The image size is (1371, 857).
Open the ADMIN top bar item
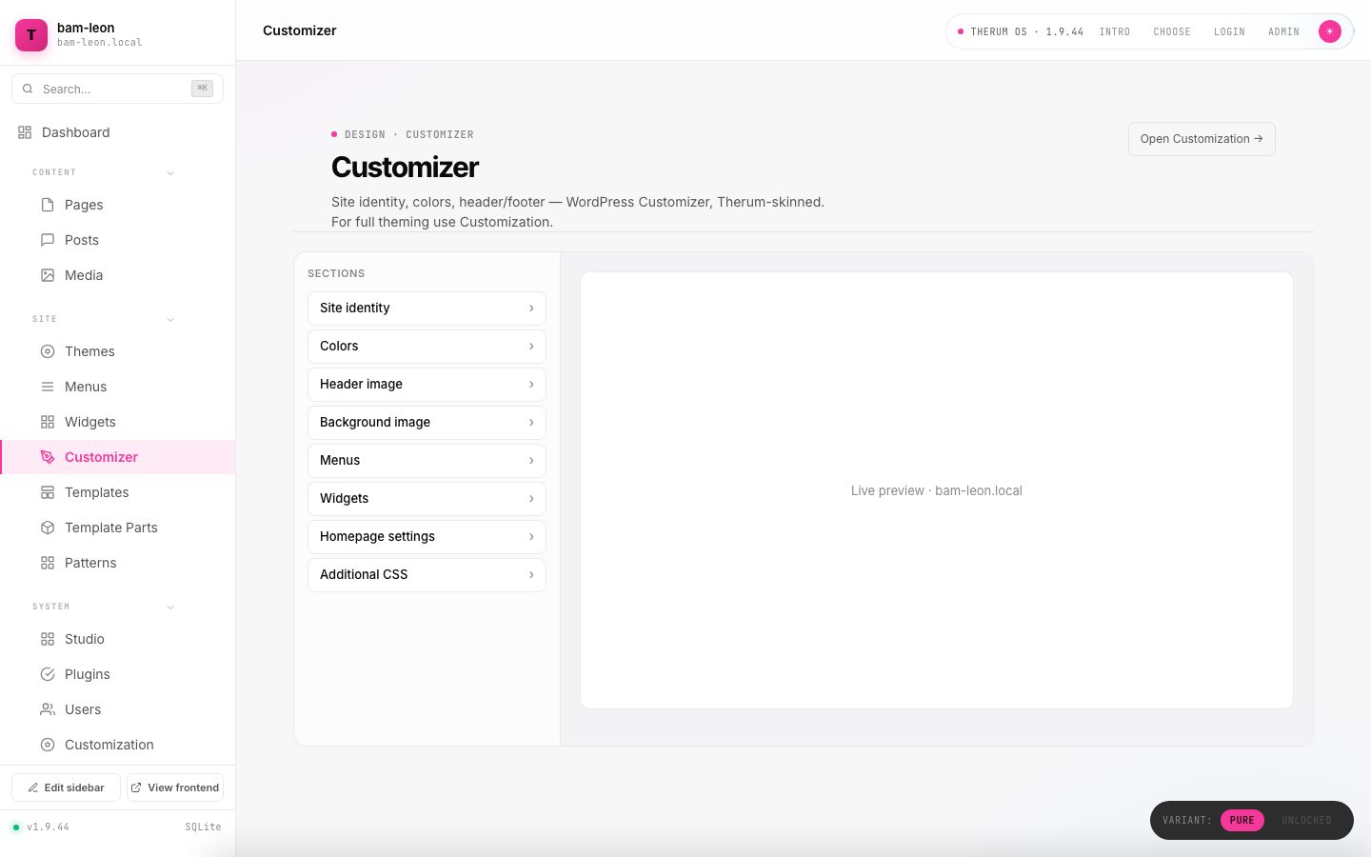click(1283, 31)
